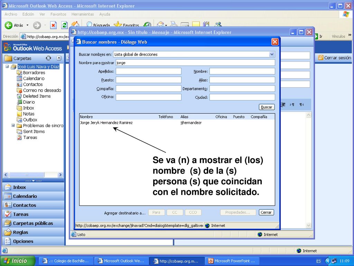
Task: Open the Deleted Items folder
Action: [37, 96]
